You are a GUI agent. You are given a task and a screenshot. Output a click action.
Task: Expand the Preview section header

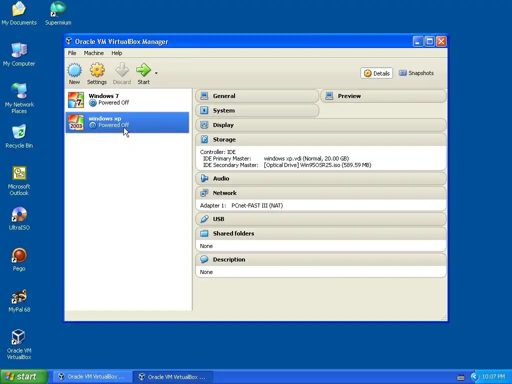pos(383,96)
